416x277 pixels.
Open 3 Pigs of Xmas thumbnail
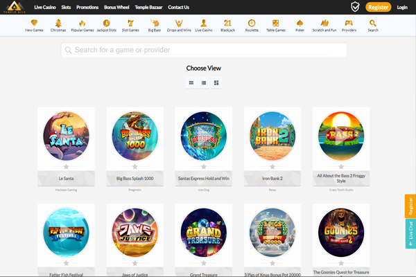[x=272, y=233]
